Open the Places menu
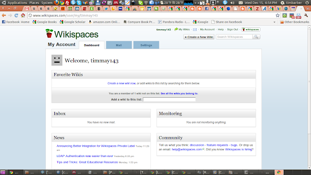Screen dimensions: 311x175 (34, 3)
